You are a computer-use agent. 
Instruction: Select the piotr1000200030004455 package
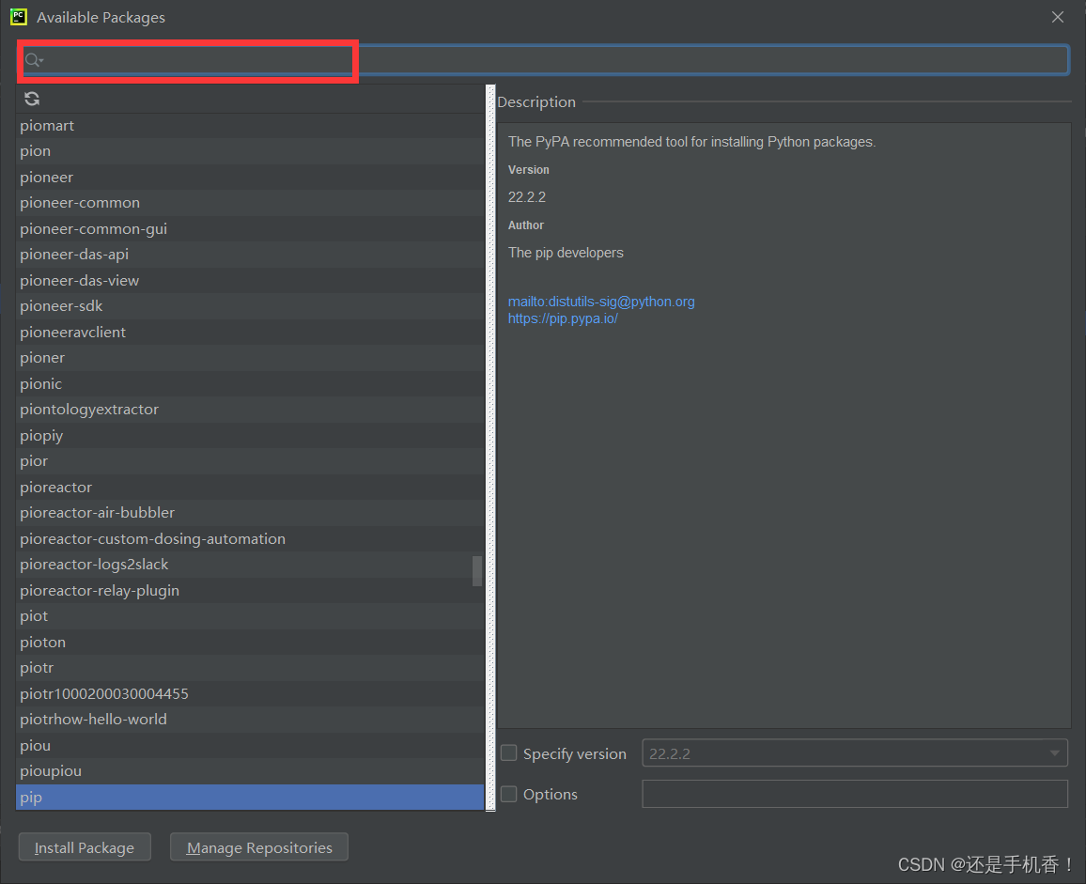[x=250, y=694]
